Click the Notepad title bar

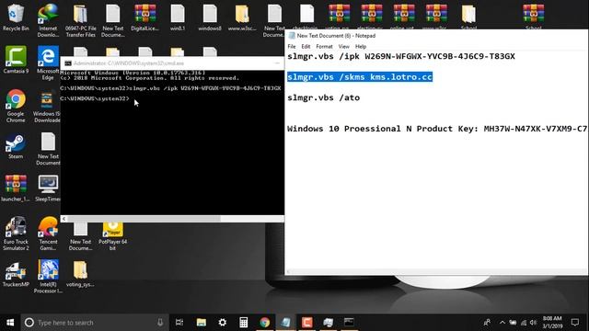(437, 36)
